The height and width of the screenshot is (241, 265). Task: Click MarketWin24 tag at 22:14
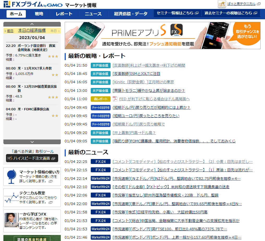(x=101, y=179)
